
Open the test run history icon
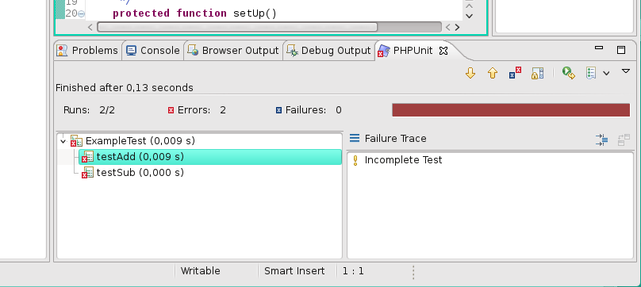pos(591,73)
